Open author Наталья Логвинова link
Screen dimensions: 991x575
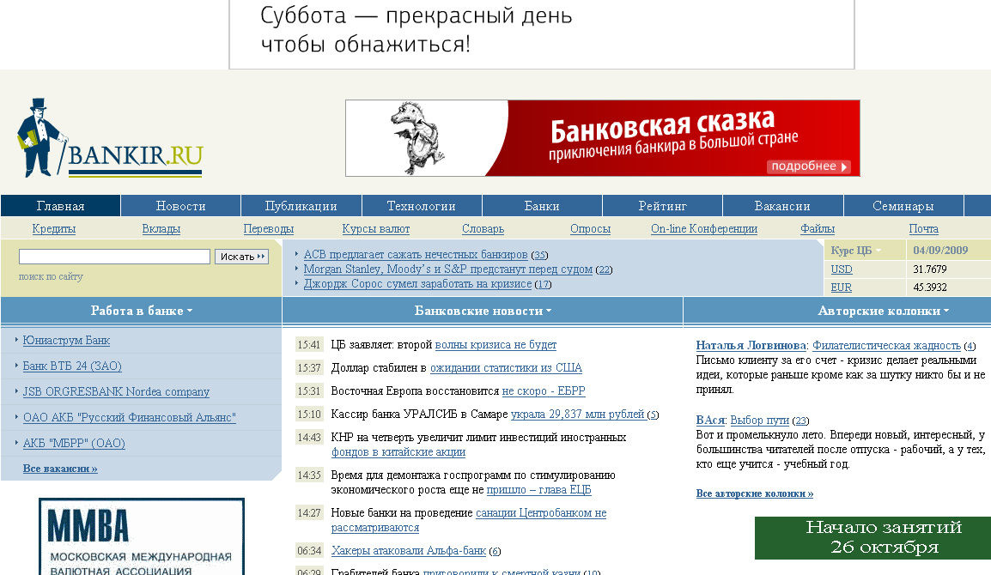tap(751, 346)
